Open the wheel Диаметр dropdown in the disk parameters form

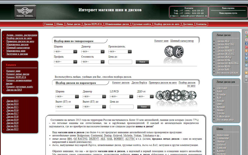pyautogui.click(x=94, y=96)
